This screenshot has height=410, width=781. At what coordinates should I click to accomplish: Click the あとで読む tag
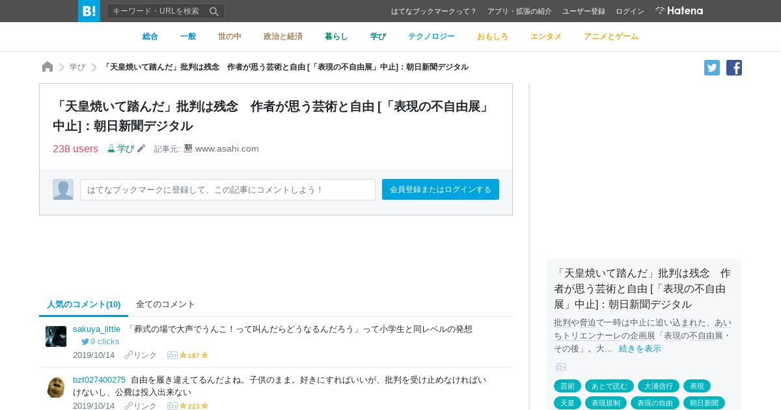(x=609, y=386)
